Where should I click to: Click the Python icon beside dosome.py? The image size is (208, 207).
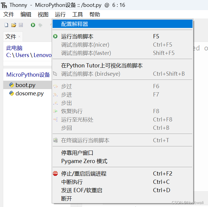point(12,93)
